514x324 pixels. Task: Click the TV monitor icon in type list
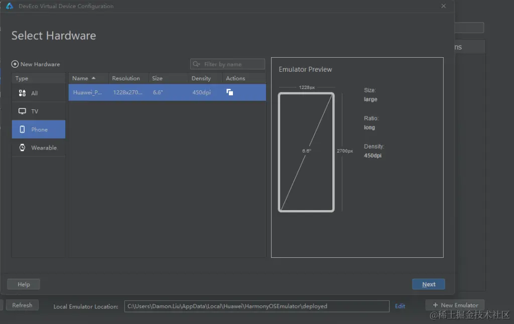pos(22,111)
